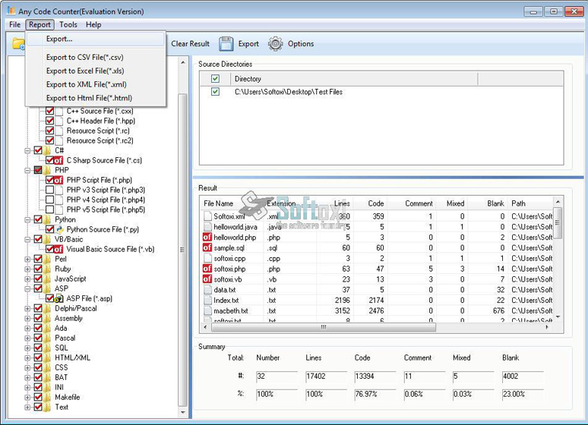Click the Softoxi.xml file icon in results
The width and height of the screenshot is (588, 425).
click(x=207, y=216)
